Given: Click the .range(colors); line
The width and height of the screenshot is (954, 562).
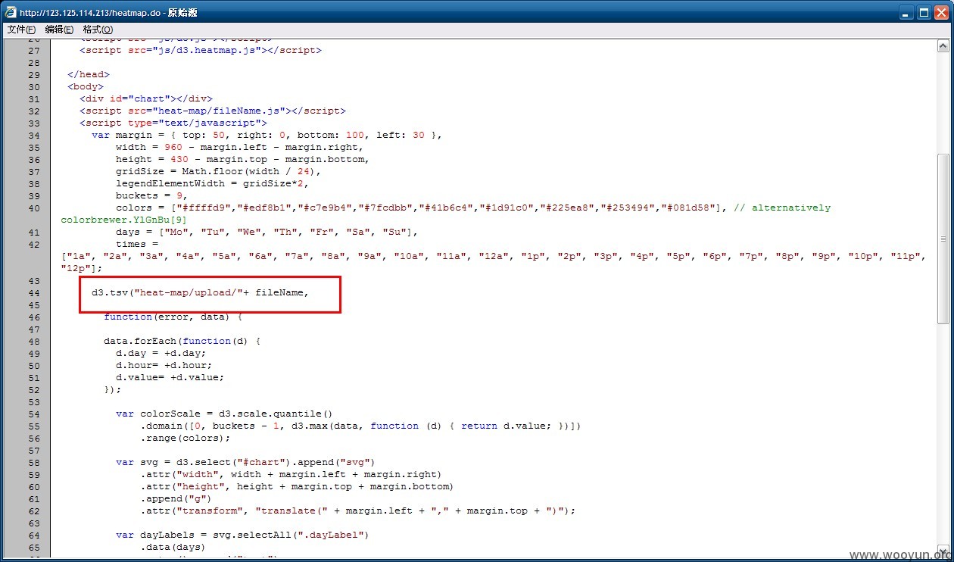Looking at the screenshot, I should point(185,438).
